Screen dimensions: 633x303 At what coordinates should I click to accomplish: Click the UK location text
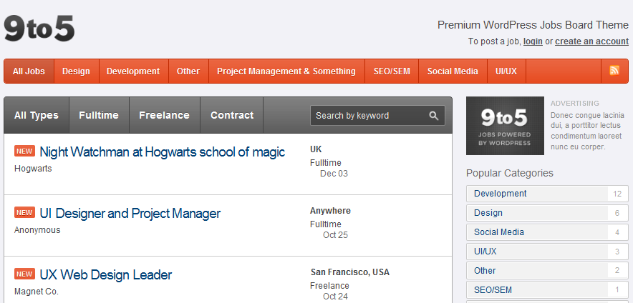316,149
